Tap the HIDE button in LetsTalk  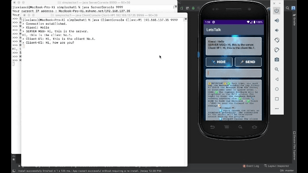click(x=219, y=62)
